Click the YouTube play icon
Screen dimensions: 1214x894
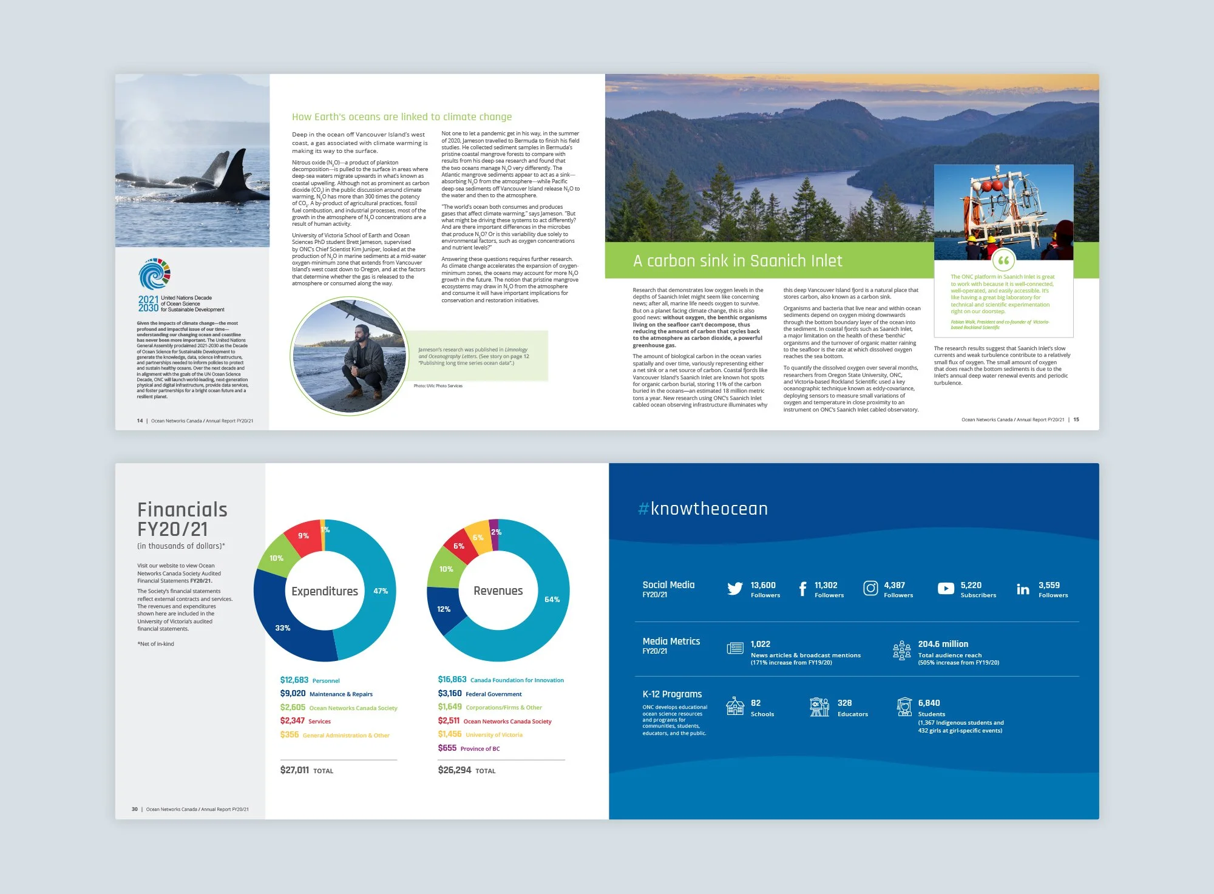[946, 589]
